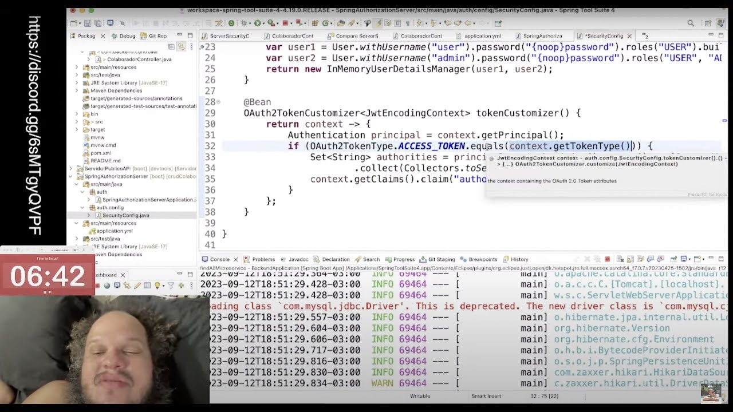The width and height of the screenshot is (733, 412).
Task: Select ColaboradorController.java in tree
Action: pyautogui.click(x=139, y=60)
